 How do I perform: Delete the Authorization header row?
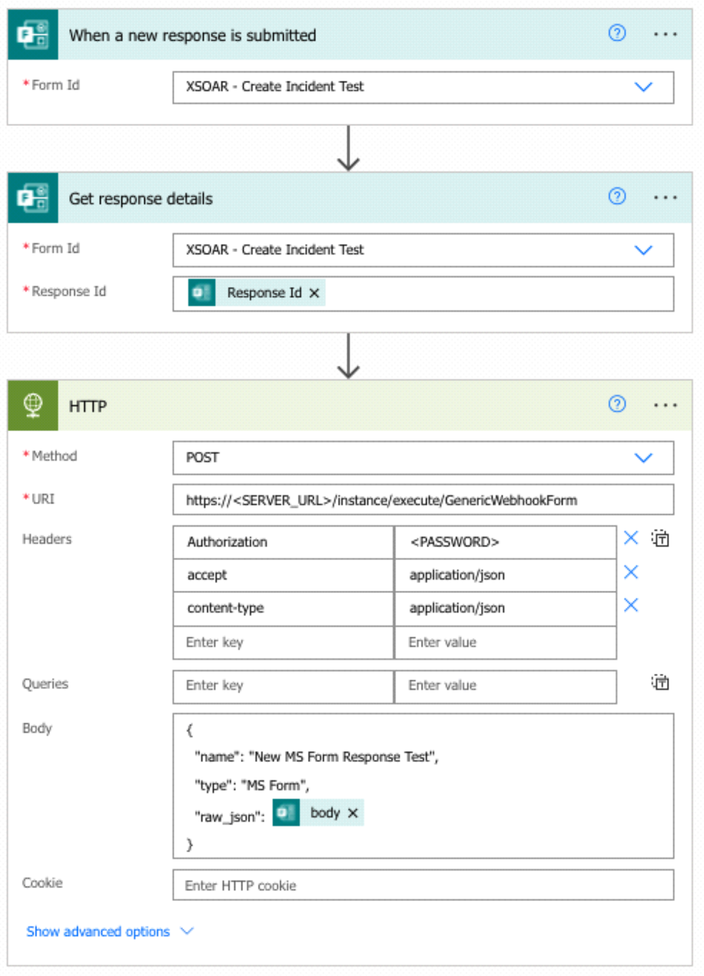(x=631, y=538)
